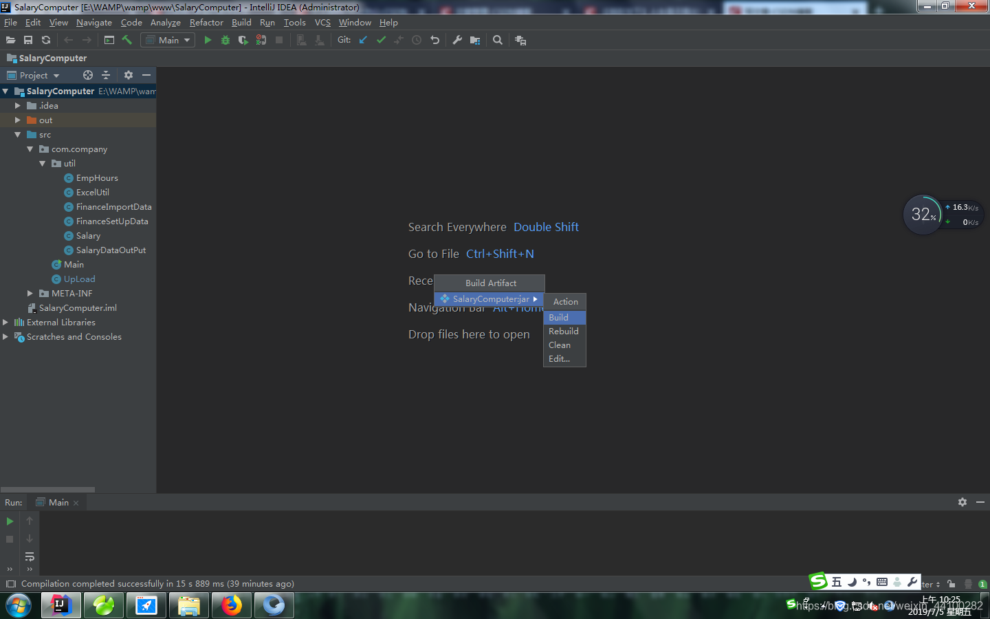The width and height of the screenshot is (990, 619).
Task: Open the Project view selector dropdown
Action: coord(34,75)
